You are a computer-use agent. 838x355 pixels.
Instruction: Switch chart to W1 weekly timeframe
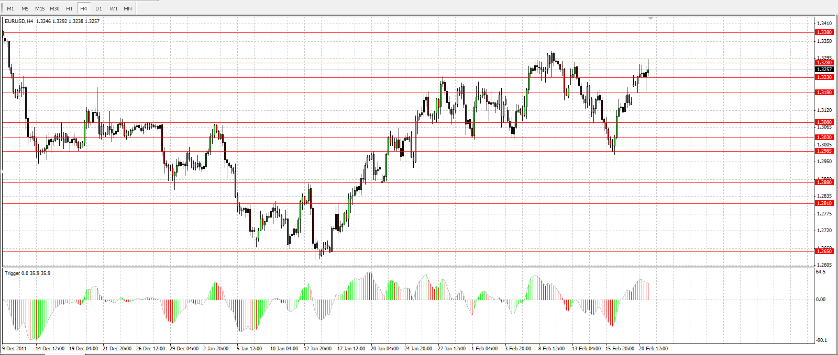[114, 8]
